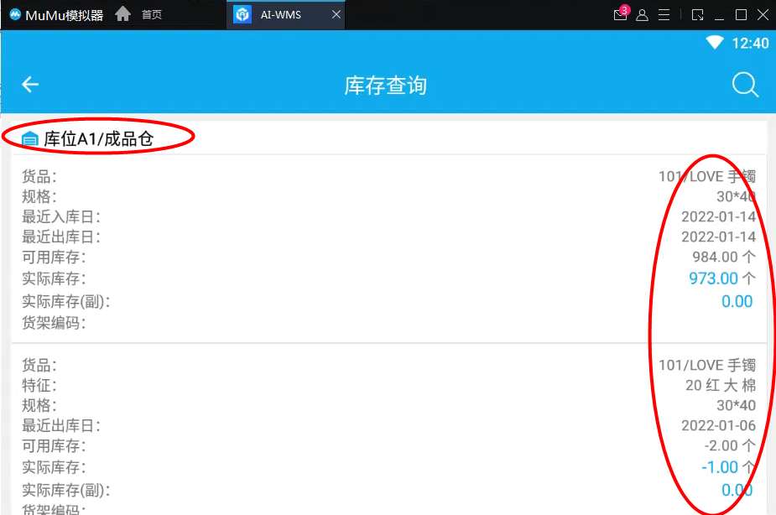776x515 pixels.
Task: Click the WiFi status icon
Action: tap(715, 43)
